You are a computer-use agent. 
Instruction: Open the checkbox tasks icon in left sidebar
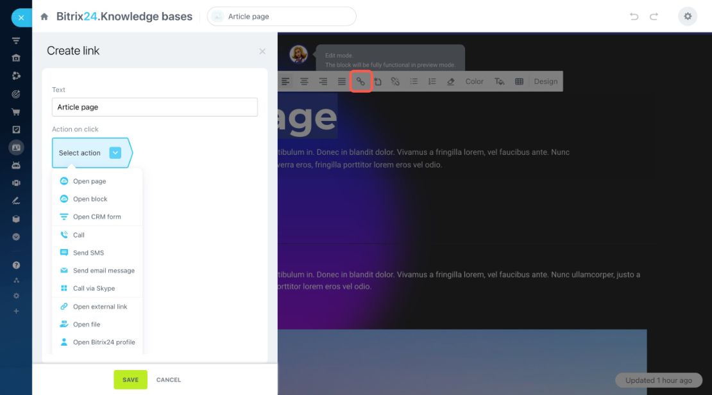(16, 129)
